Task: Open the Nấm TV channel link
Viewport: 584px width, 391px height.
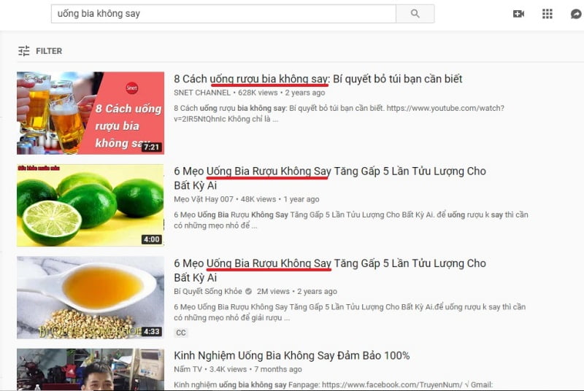Action: (x=188, y=369)
